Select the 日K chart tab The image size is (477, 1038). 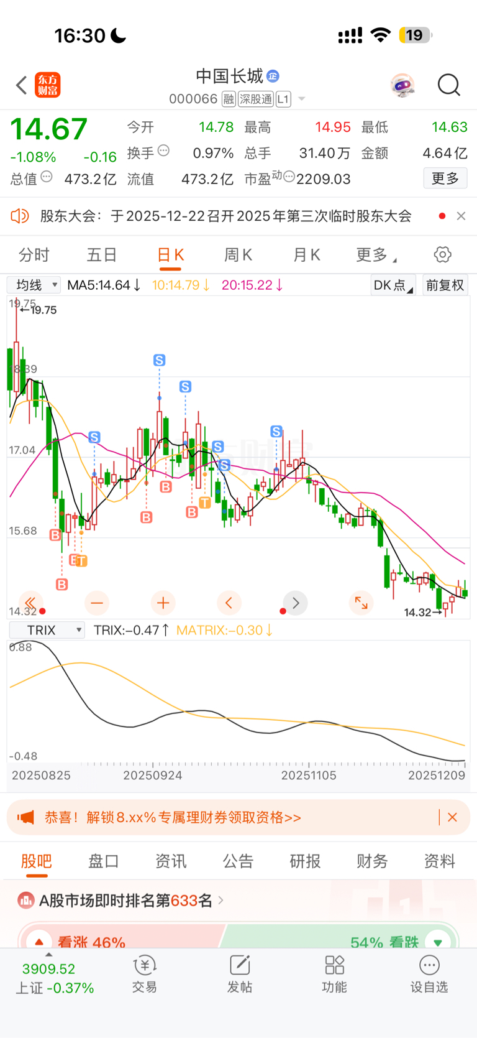pos(170,255)
